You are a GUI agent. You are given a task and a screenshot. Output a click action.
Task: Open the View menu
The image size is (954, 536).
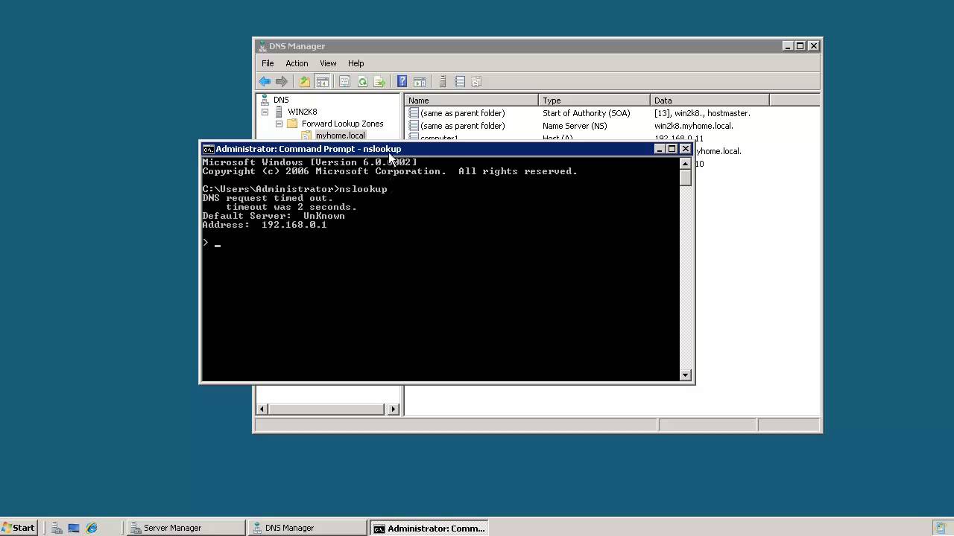click(328, 63)
